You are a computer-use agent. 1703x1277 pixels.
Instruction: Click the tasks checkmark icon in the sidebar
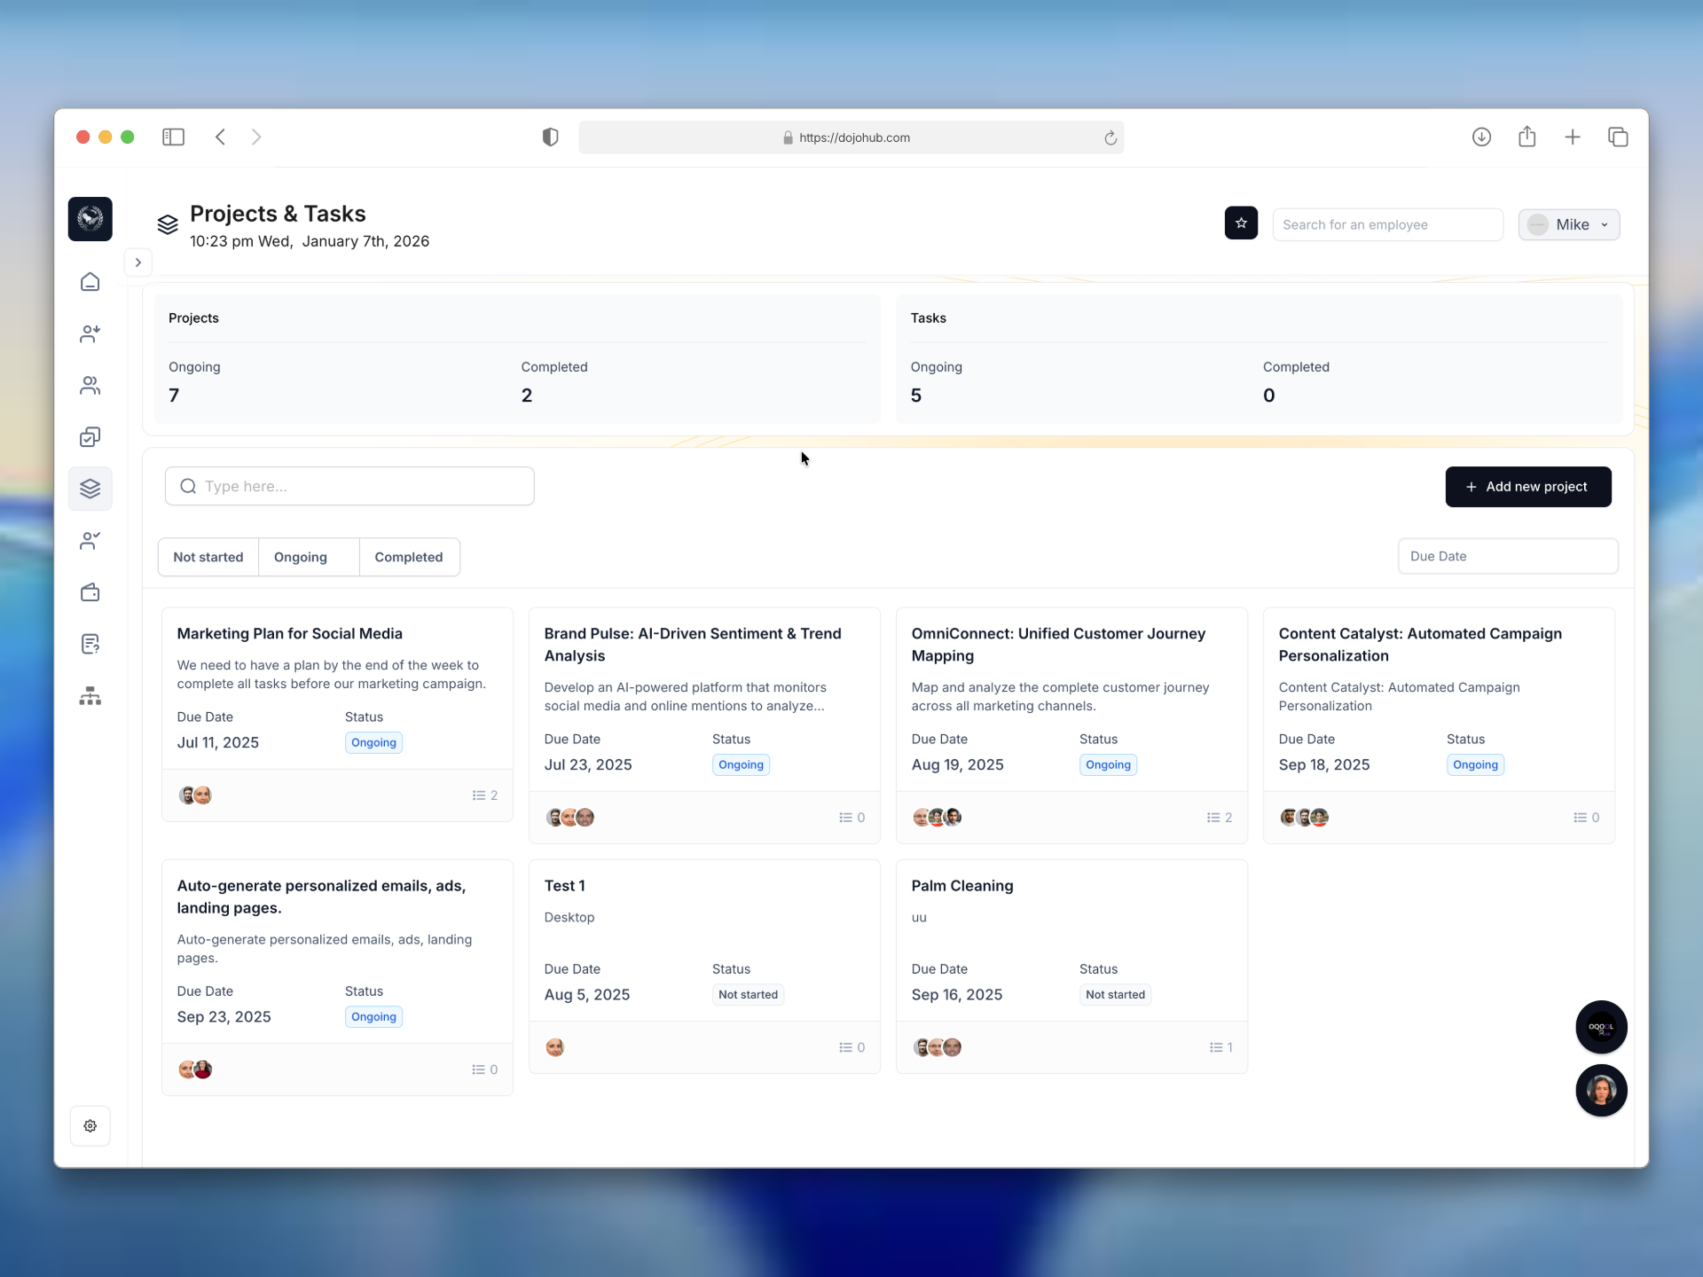click(90, 437)
